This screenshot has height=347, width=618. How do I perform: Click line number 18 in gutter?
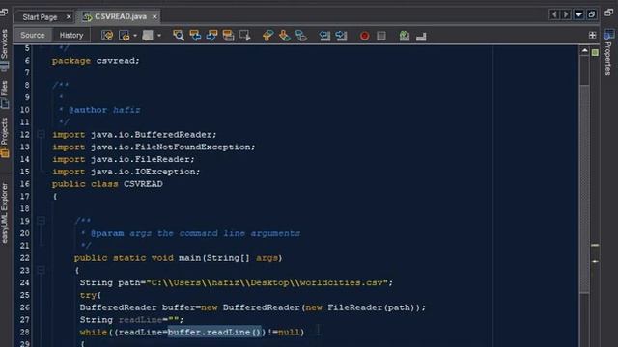click(x=24, y=208)
